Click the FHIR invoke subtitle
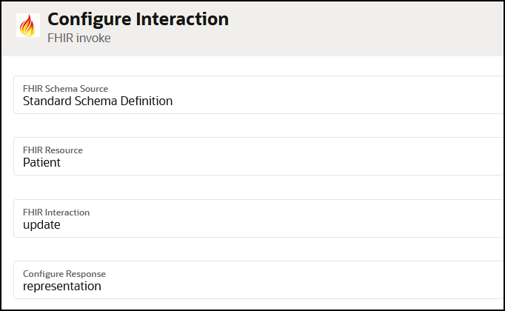505x311 pixels. 79,38
